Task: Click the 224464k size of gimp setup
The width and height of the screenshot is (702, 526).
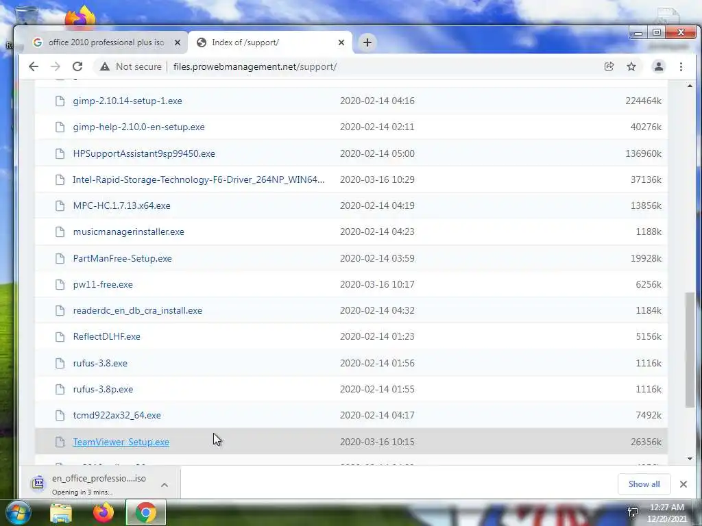Action: coord(643,101)
